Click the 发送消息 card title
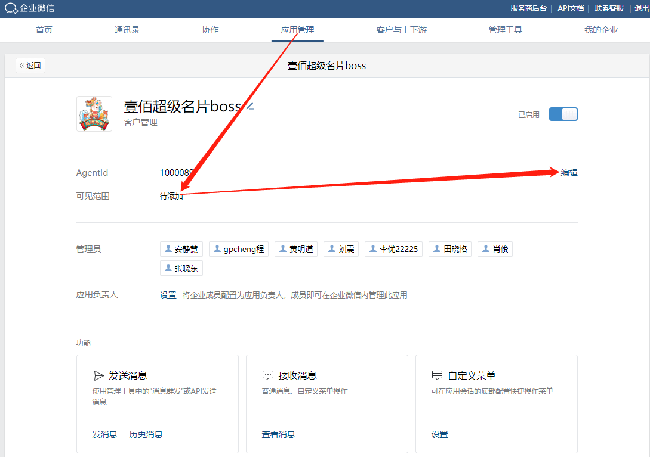 (128, 375)
